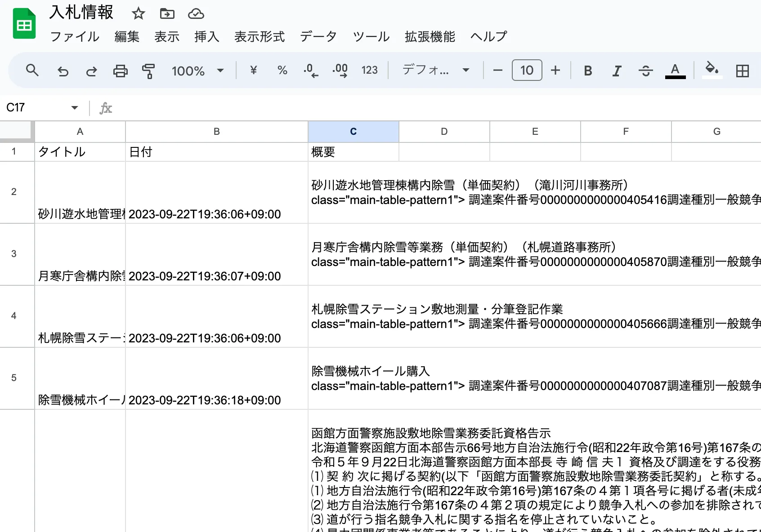Decrease decimal places
The width and height of the screenshot is (761, 532).
310,71
